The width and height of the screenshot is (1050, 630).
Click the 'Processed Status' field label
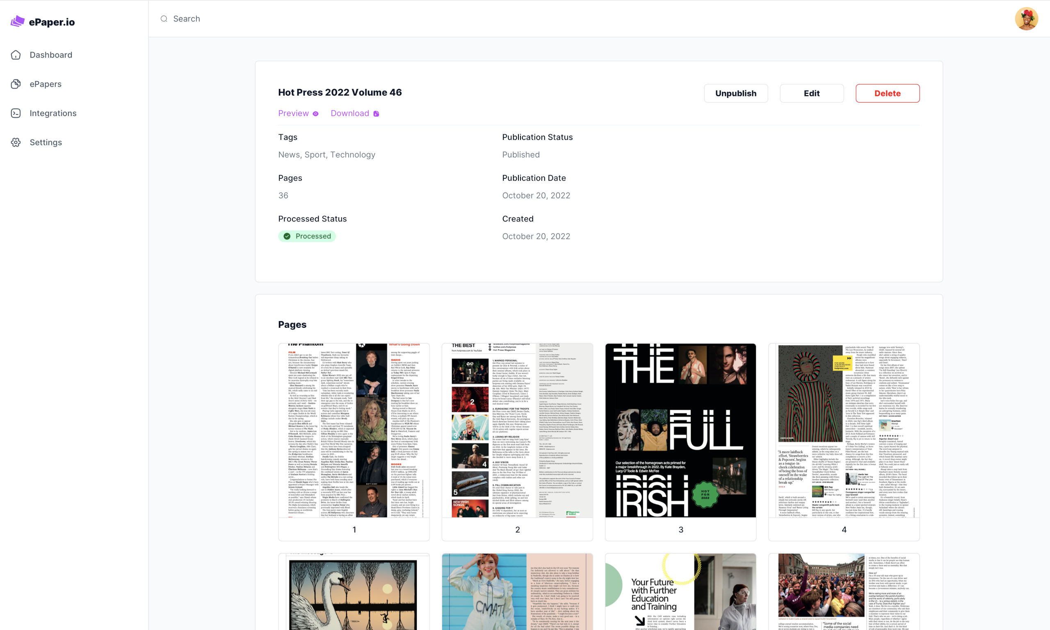coord(313,219)
